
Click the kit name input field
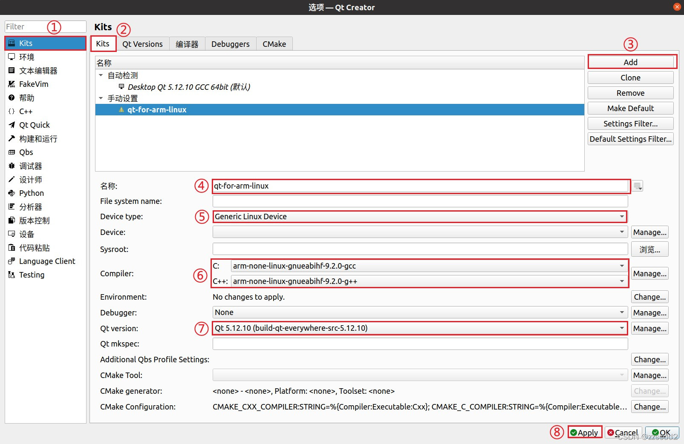(x=421, y=186)
